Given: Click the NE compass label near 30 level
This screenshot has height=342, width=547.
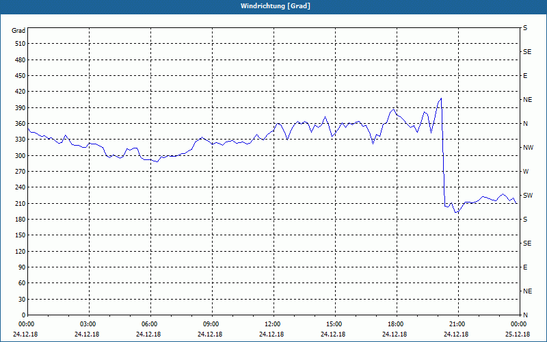Looking at the screenshot, I should (527, 291).
